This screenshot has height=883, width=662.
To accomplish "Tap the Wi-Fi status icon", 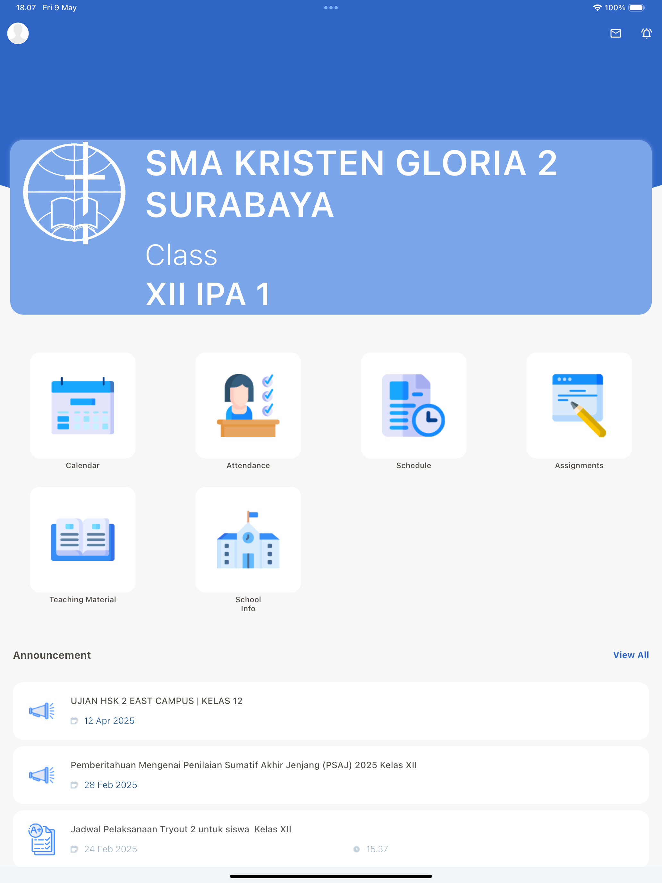I will [597, 8].
